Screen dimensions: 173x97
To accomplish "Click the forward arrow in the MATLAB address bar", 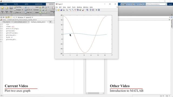I will [4, 17].
